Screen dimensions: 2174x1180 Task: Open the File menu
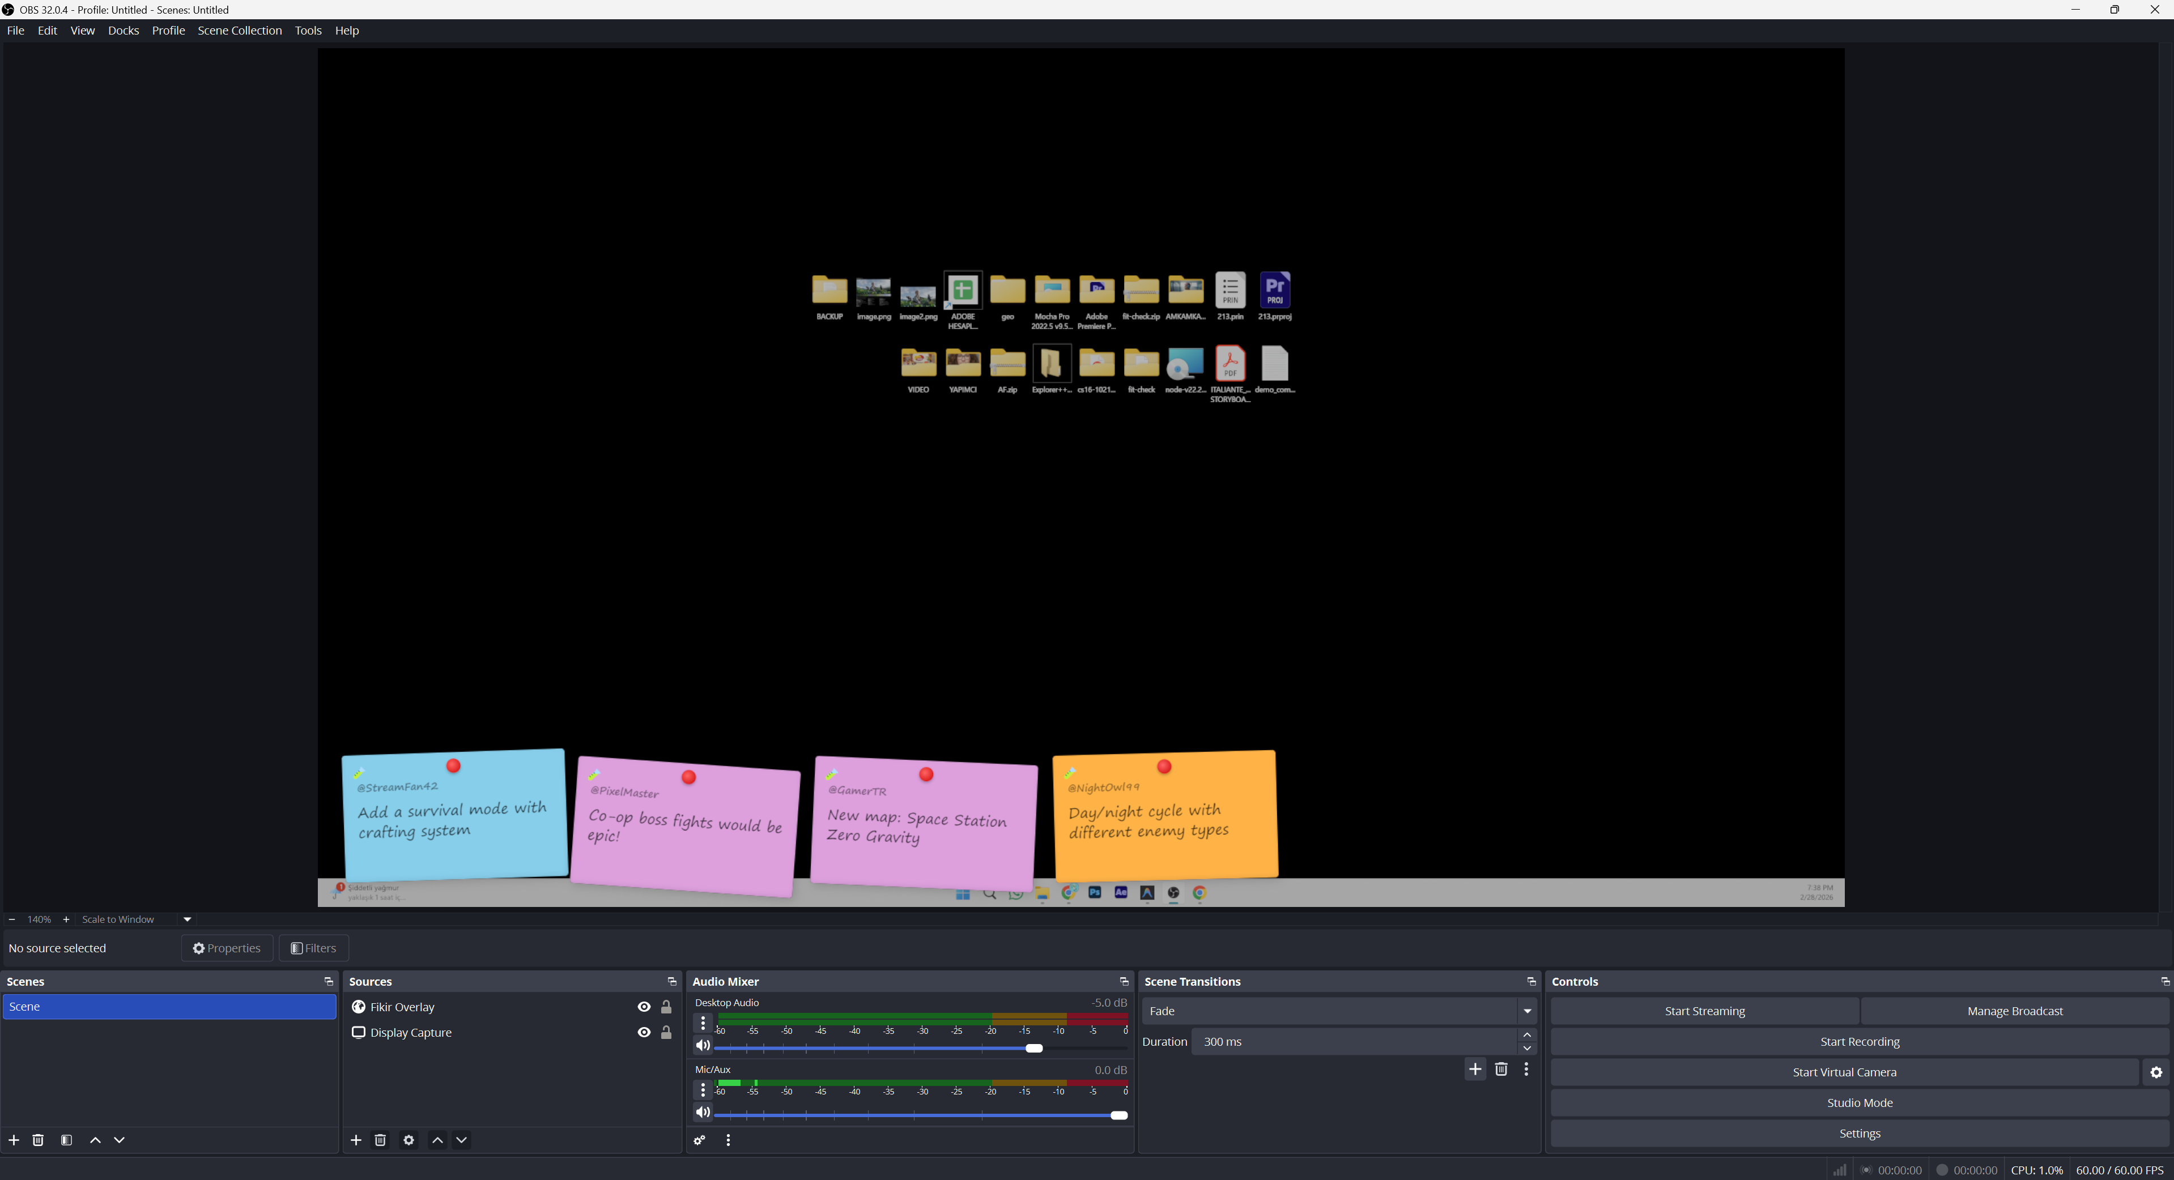point(15,31)
